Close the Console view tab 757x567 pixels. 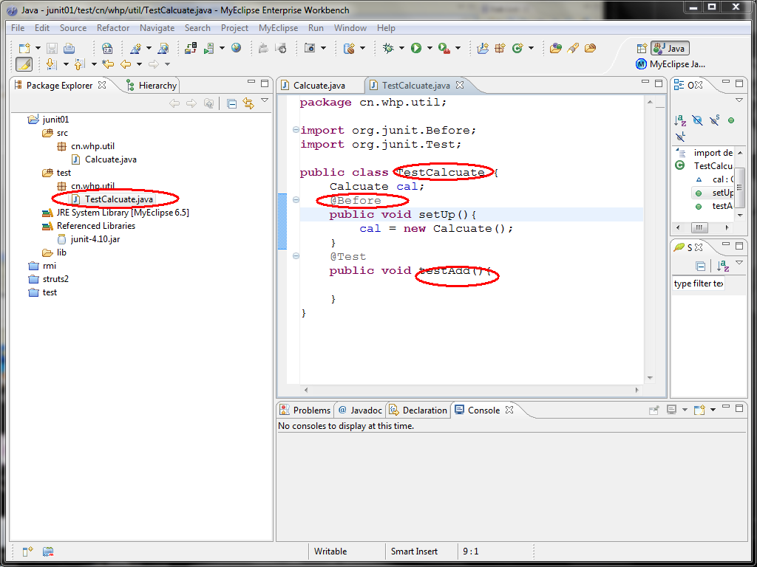pyautogui.click(x=509, y=410)
